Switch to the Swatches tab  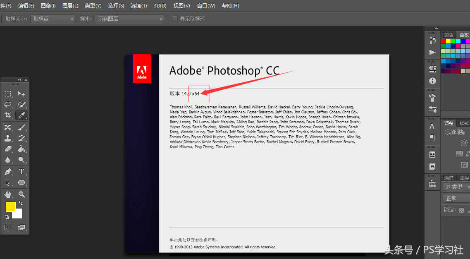pos(464,35)
